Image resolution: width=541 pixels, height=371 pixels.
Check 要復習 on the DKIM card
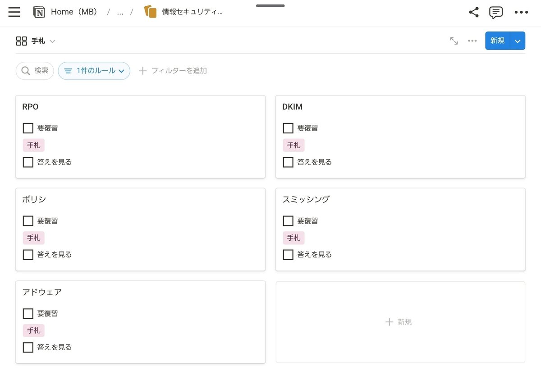click(x=288, y=128)
